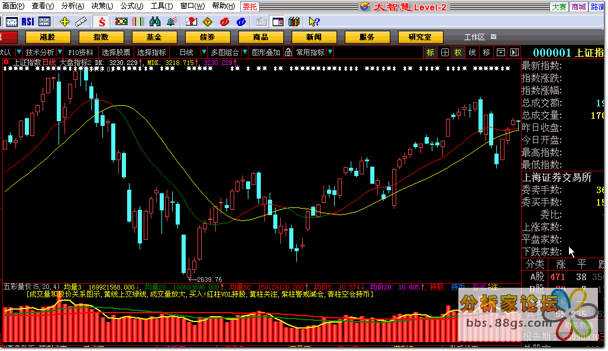Click the gray clipboard icon
This screenshot has height=351, width=608.
pos(261,22)
